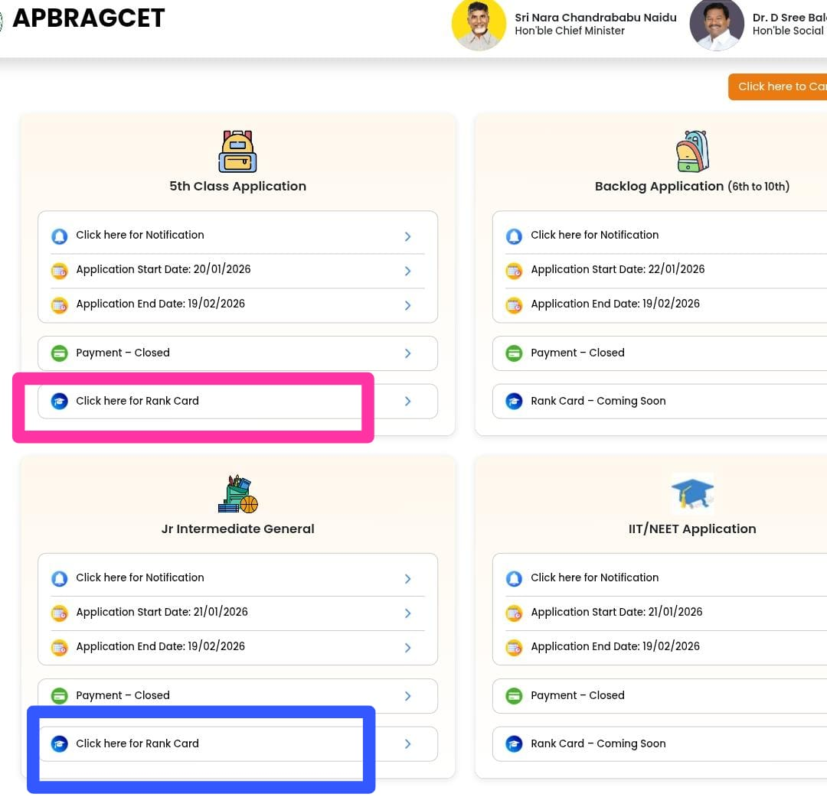This screenshot has width=827, height=810.
Task: Click the green payment icon in Jr Intermediate card
Action: click(x=60, y=696)
